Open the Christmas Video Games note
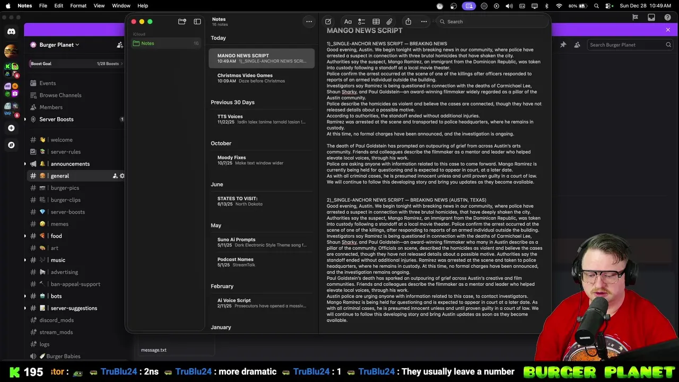The height and width of the screenshot is (382, 679). (x=262, y=78)
